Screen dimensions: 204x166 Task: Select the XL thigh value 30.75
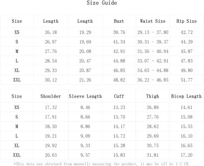coord(153,146)
